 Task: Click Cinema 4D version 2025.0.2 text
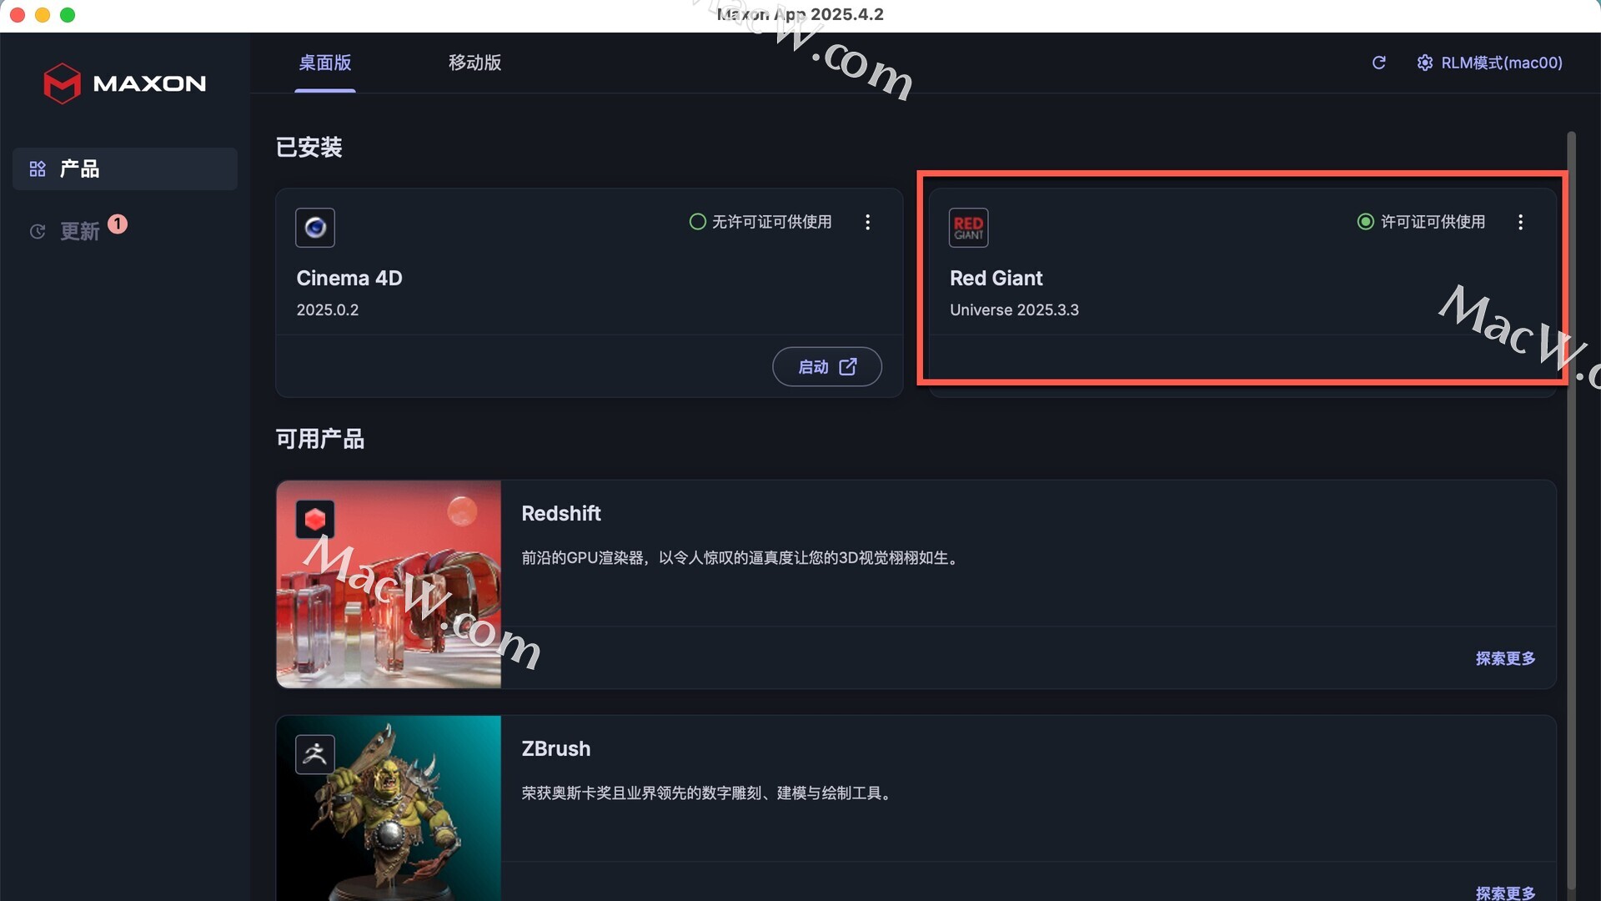tap(328, 310)
